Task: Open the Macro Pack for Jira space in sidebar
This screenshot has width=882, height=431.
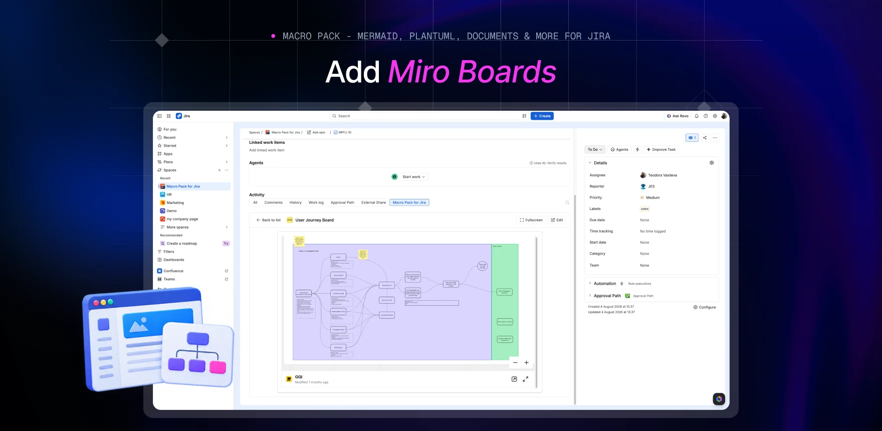Action: [194, 186]
